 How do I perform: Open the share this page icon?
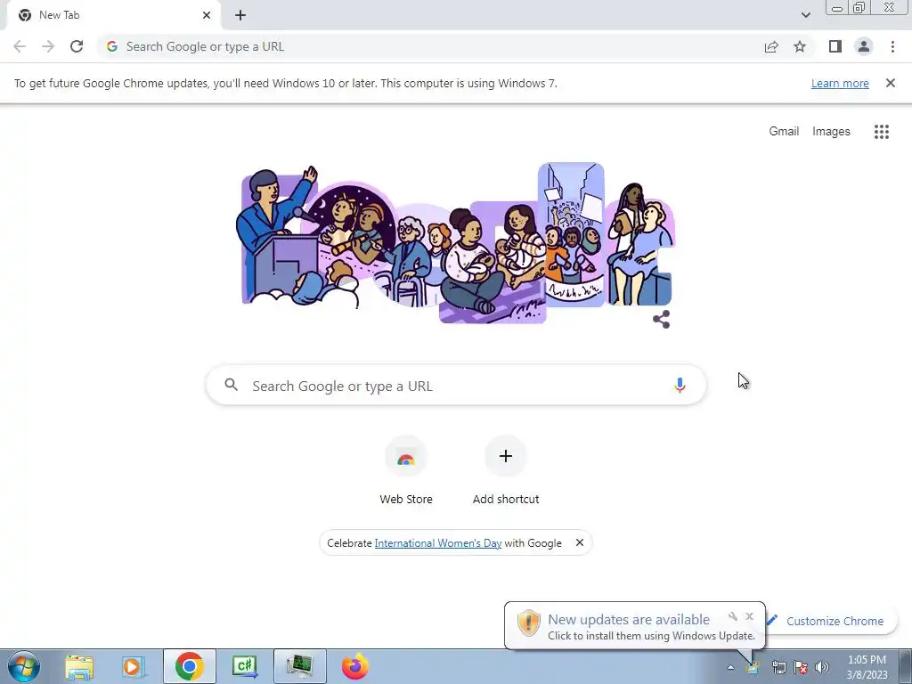[771, 46]
